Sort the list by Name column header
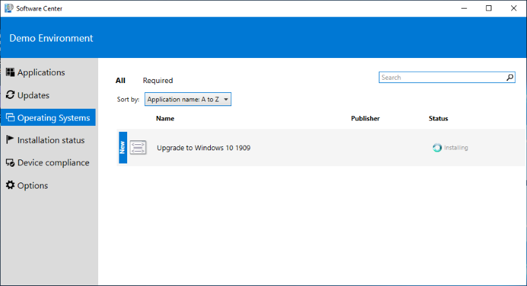Screen dimensions: 527x286 coord(165,119)
